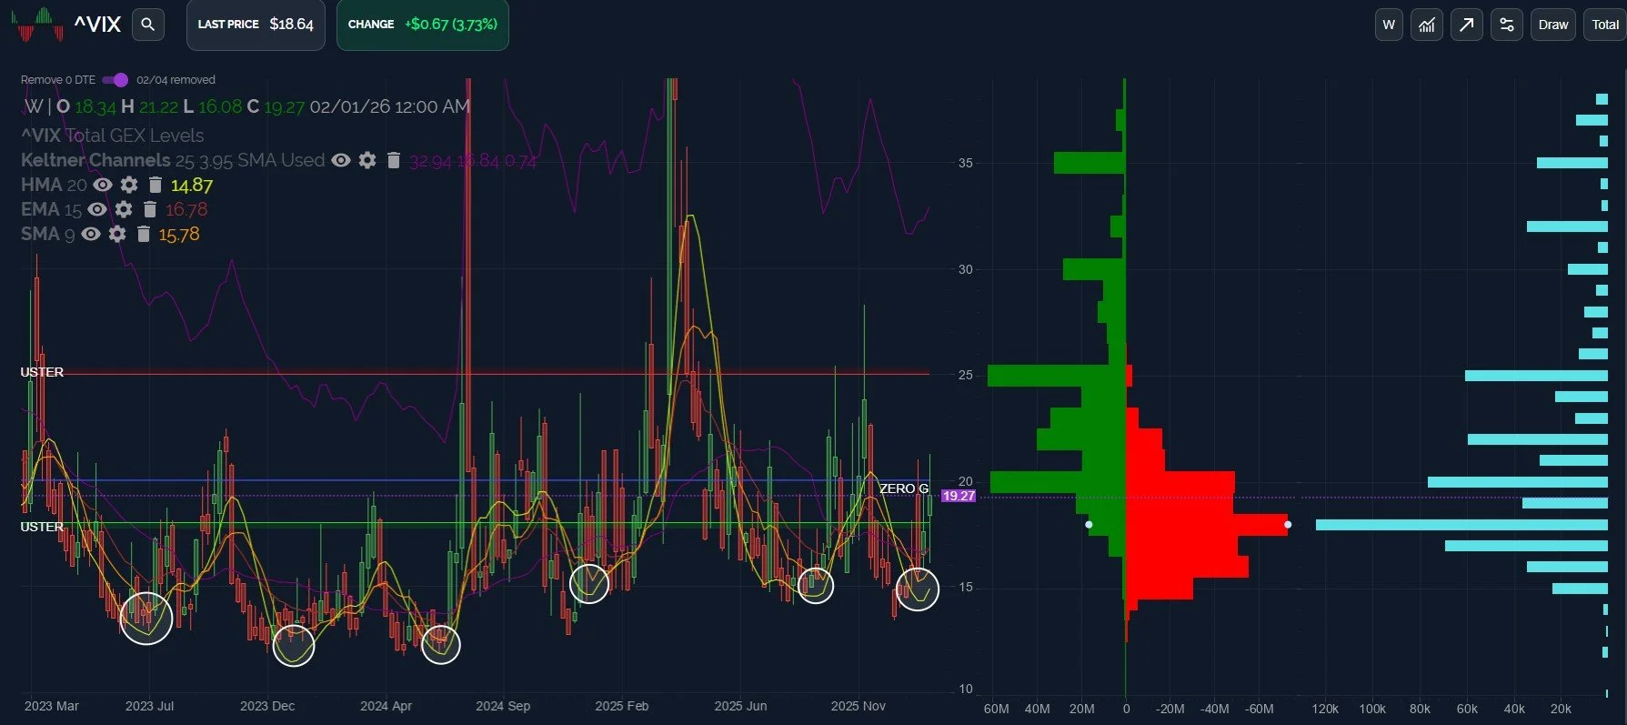The height and width of the screenshot is (725, 1627).
Task: Delete the SMA 9 indicator
Action: point(144,234)
